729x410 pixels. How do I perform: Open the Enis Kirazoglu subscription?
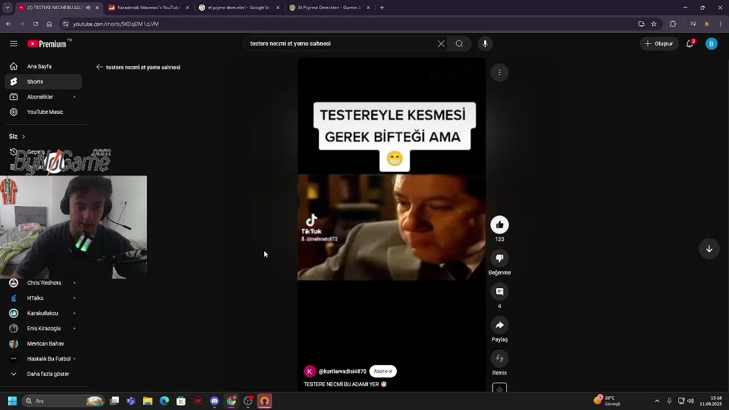pyautogui.click(x=43, y=329)
